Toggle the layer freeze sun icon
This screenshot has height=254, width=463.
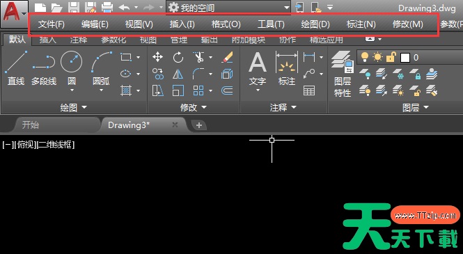[x=377, y=57]
